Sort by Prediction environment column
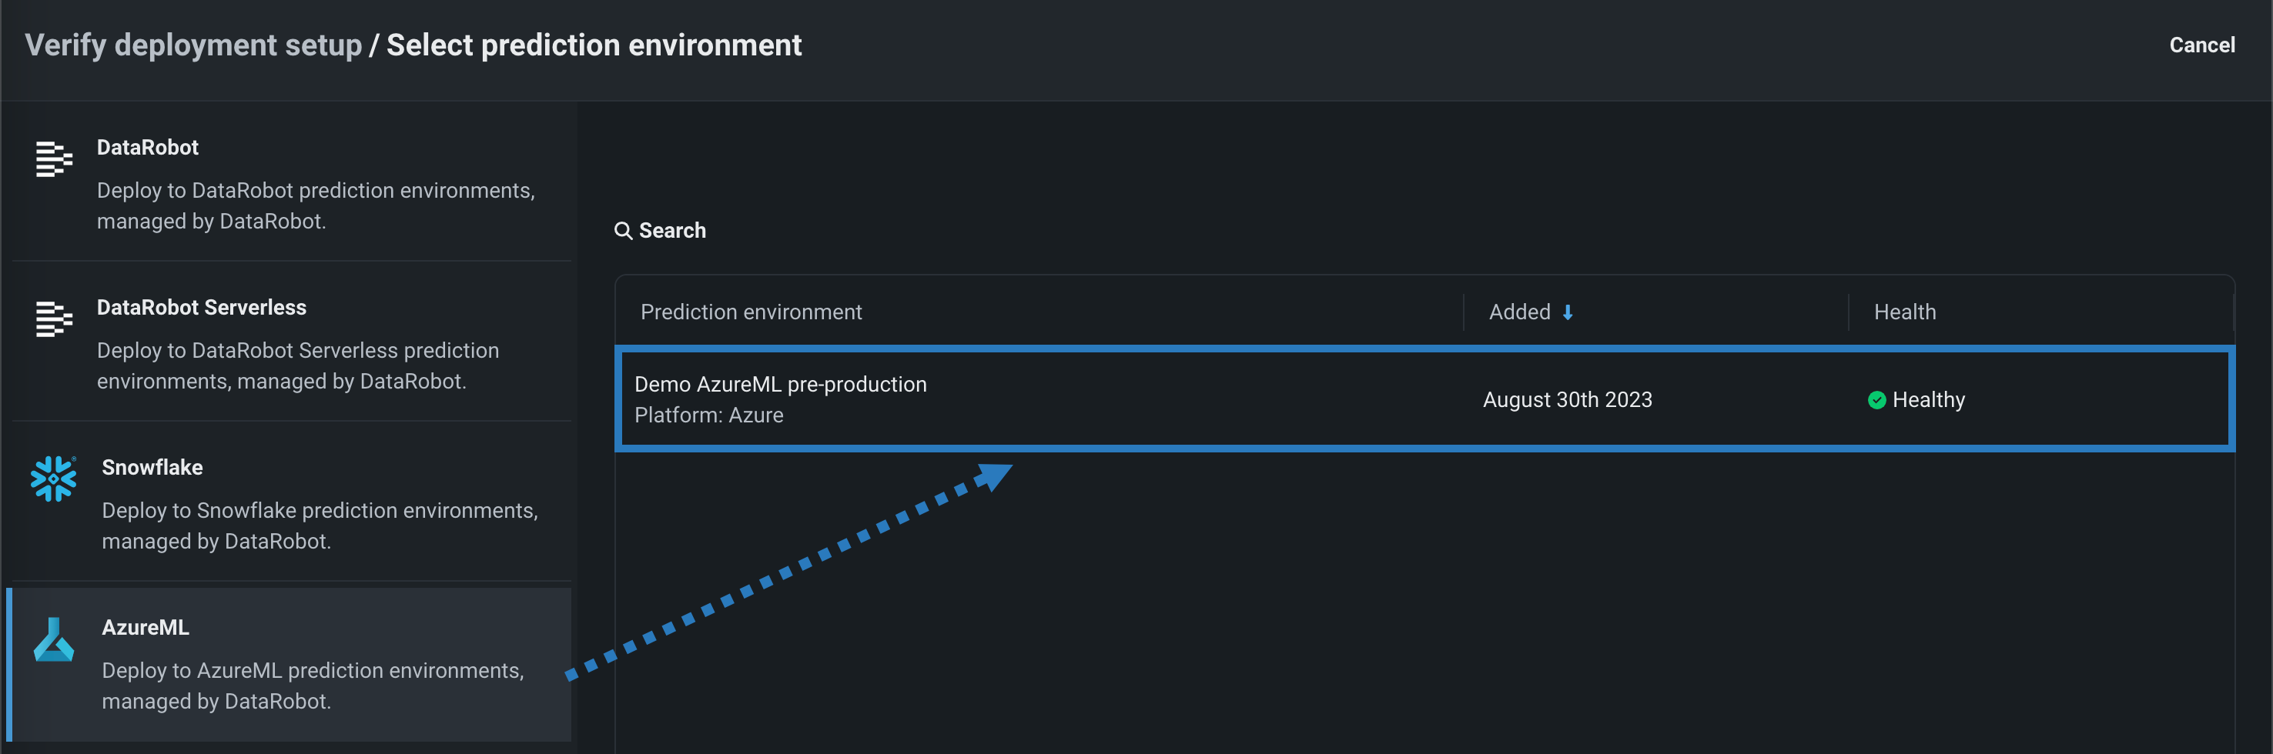Viewport: 2273px width, 754px height. click(x=751, y=312)
